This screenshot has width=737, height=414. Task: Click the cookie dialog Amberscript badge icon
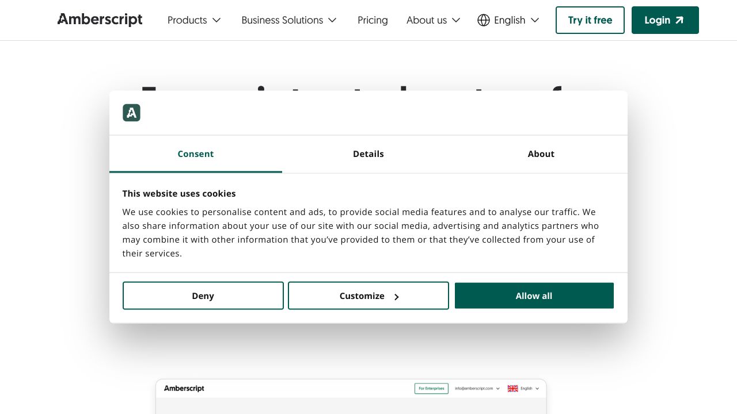[131, 113]
